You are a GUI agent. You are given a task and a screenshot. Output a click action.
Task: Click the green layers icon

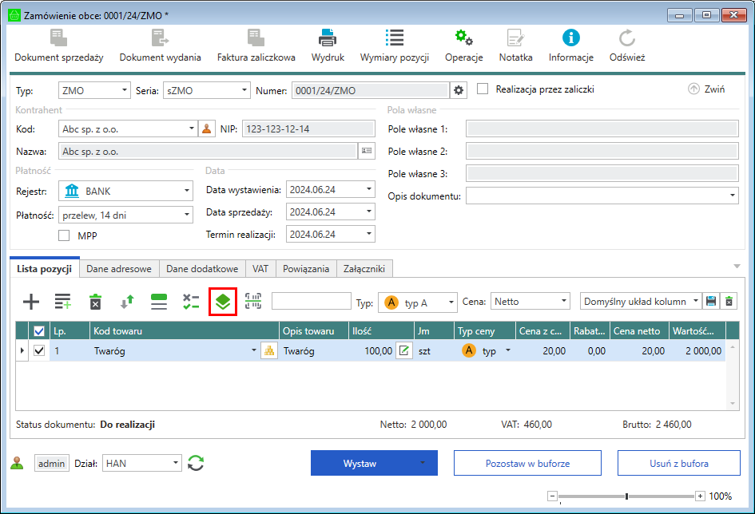click(x=222, y=302)
